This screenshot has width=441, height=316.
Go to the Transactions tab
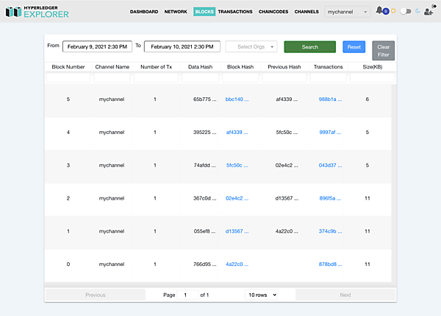coord(235,12)
